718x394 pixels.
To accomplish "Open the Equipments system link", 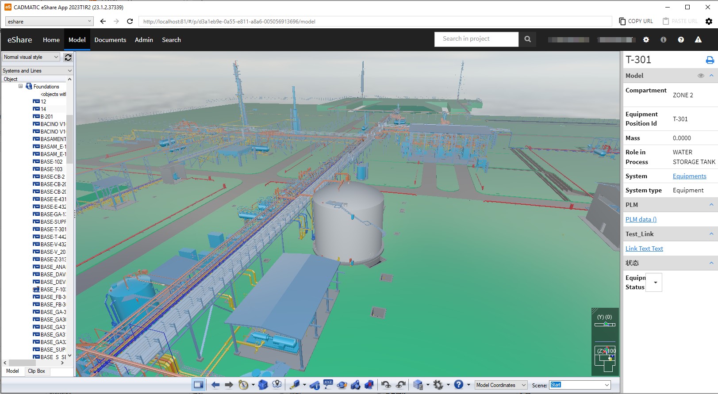I will (x=689, y=176).
